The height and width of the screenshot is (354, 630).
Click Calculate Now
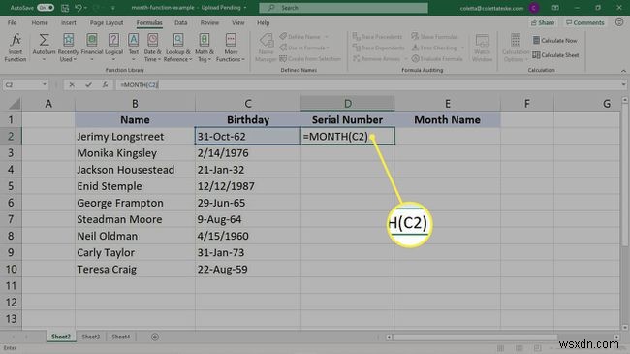pyautogui.click(x=554, y=40)
